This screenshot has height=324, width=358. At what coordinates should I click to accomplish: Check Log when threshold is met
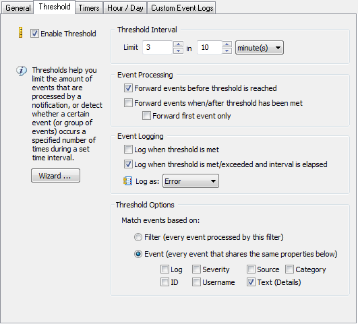[128, 150]
